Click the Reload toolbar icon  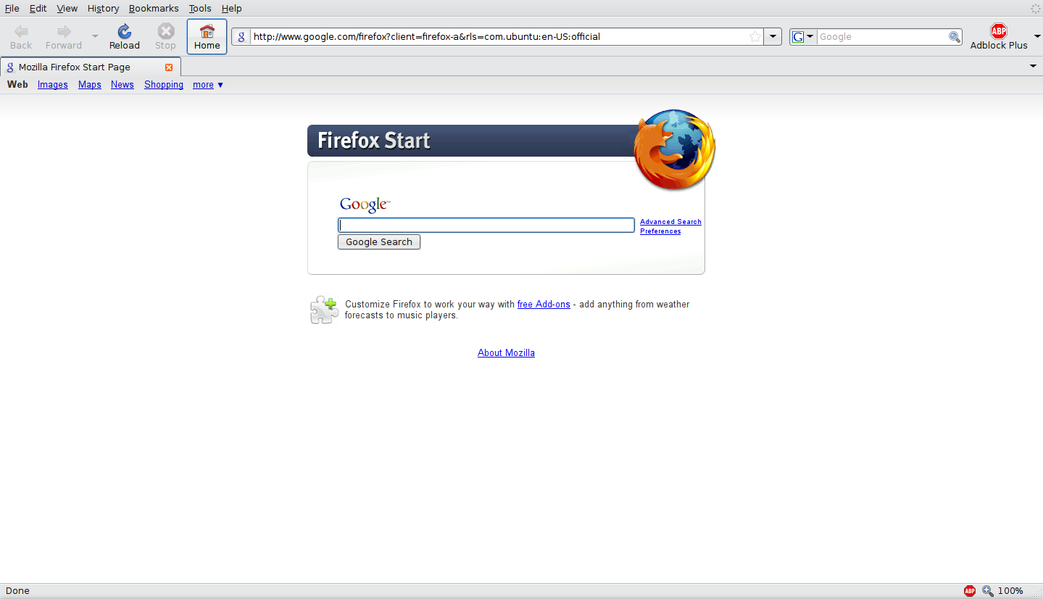[x=125, y=31]
